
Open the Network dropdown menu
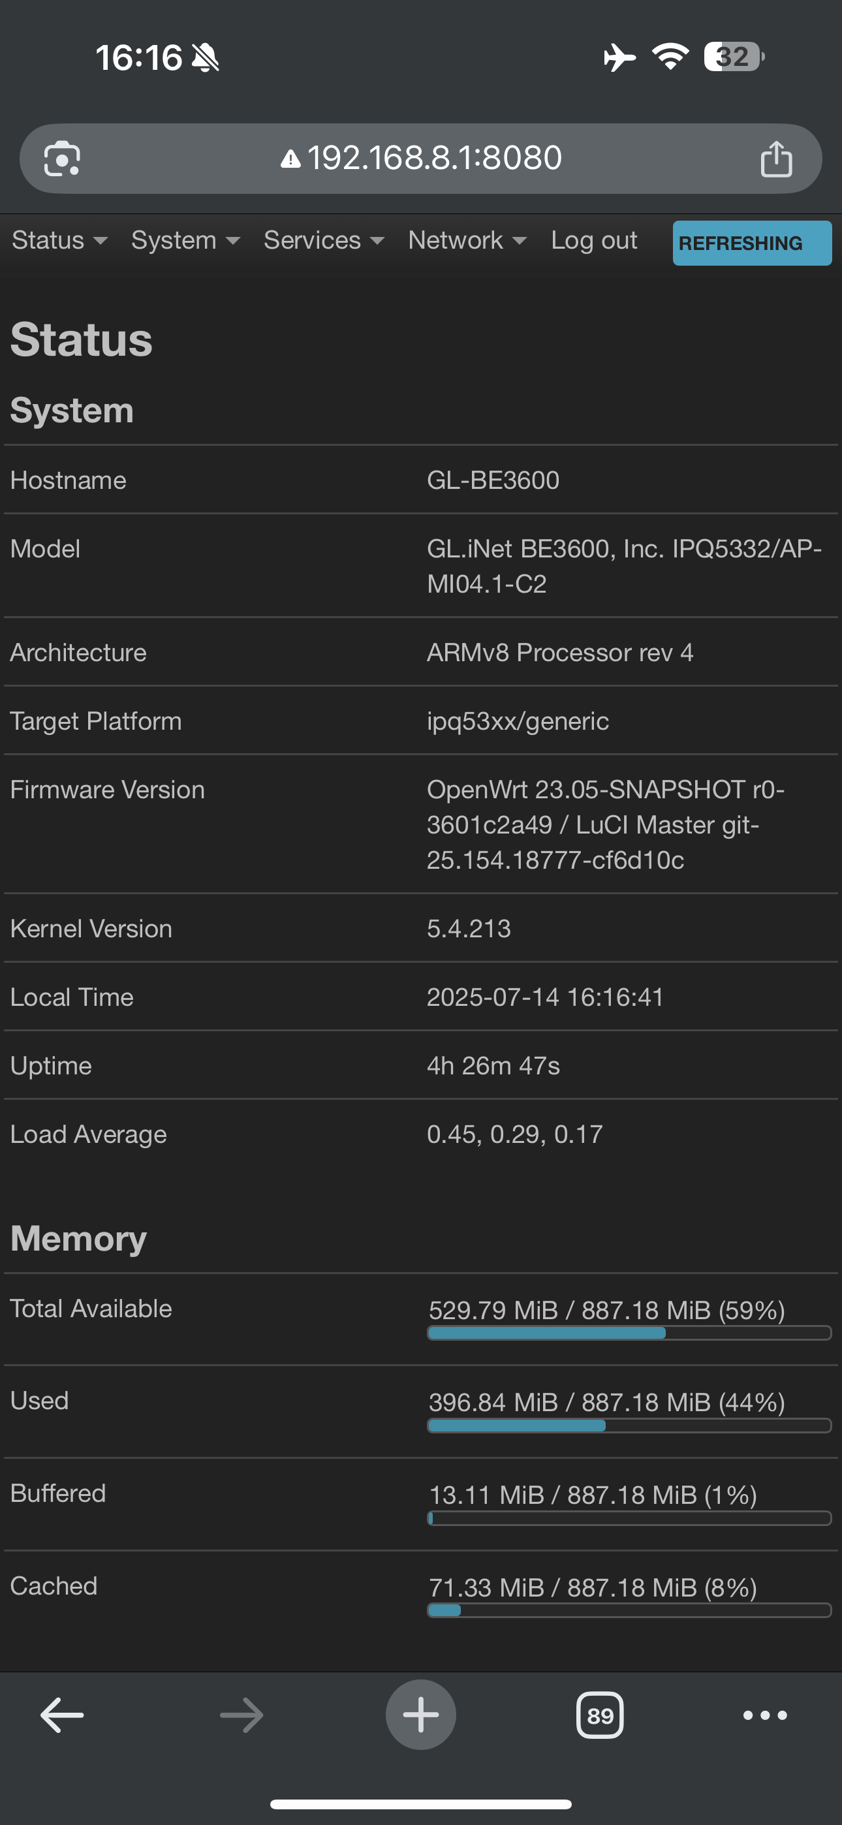pos(467,240)
